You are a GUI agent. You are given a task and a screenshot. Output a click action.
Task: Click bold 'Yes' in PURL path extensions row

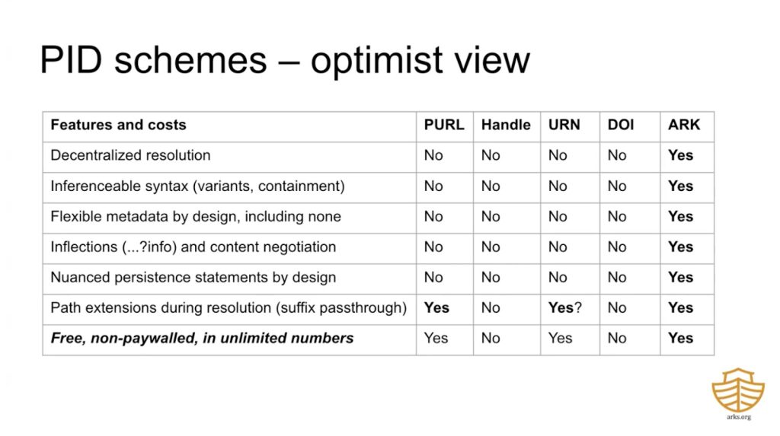[436, 307]
